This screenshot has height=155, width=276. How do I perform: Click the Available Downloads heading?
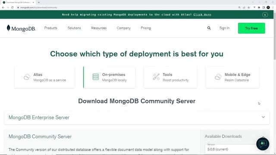(x=223, y=136)
